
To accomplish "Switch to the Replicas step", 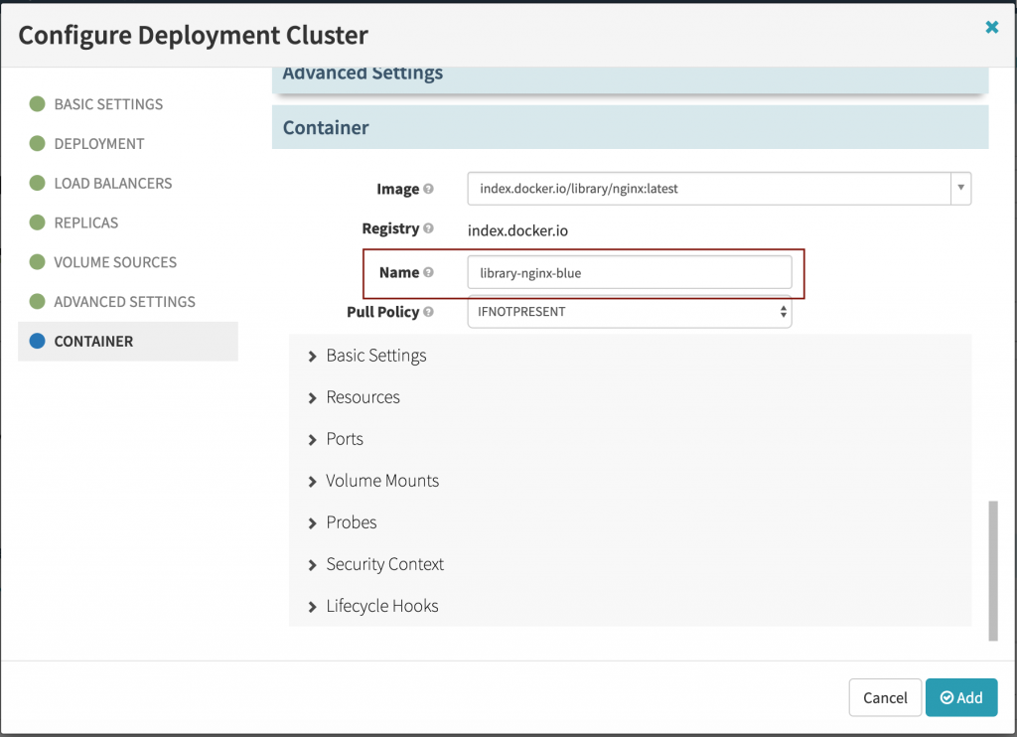I will [x=85, y=222].
